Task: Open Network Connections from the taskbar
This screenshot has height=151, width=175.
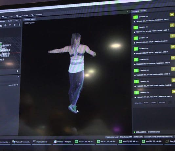Action: click(21, 142)
